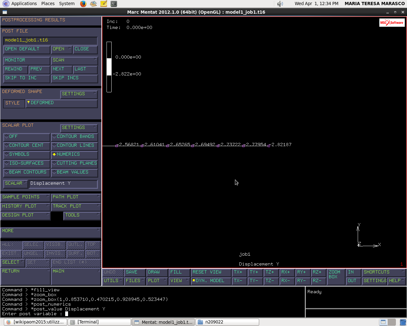Viewport: 407px width, 326px height.
Task: Jump to LAST increment
Action: pyautogui.click(x=85, y=69)
